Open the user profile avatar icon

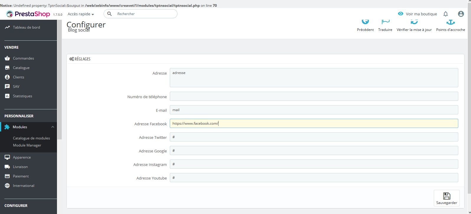[x=461, y=14]
